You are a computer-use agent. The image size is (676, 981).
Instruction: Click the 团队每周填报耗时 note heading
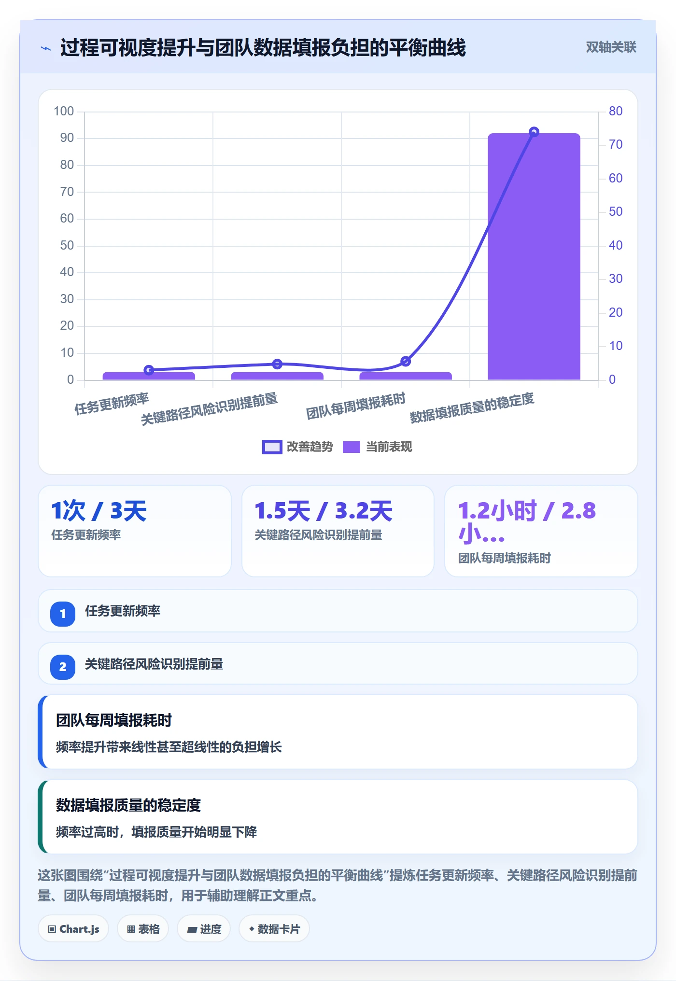point(114,720)
